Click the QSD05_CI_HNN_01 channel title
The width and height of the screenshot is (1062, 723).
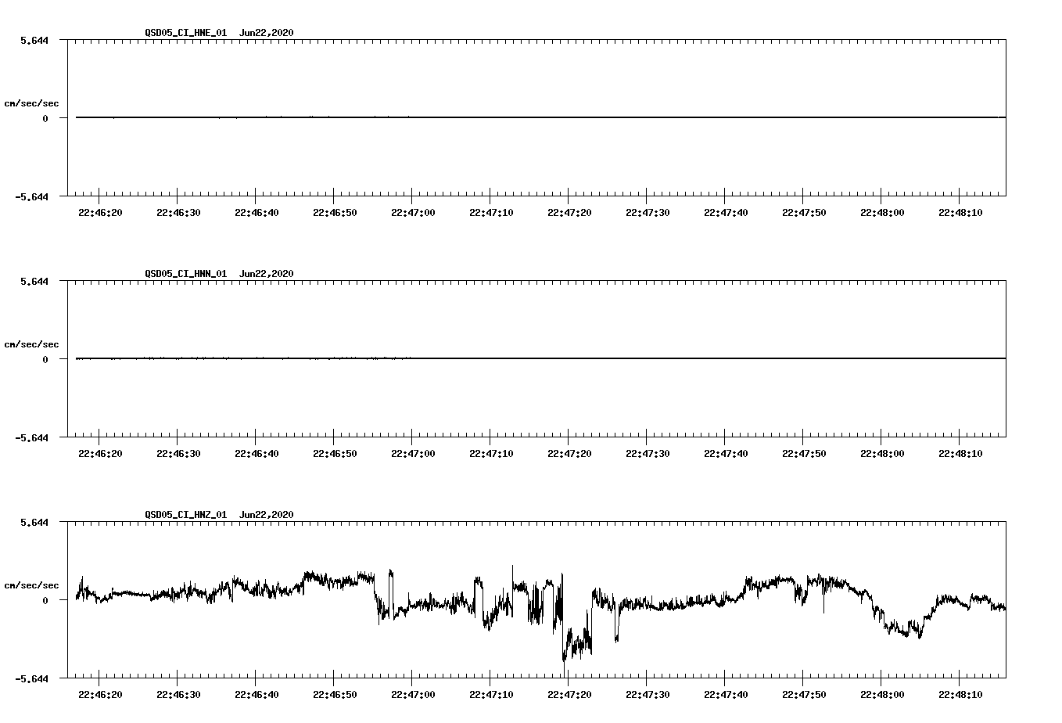pyautogui.click(x=186, y=274)
